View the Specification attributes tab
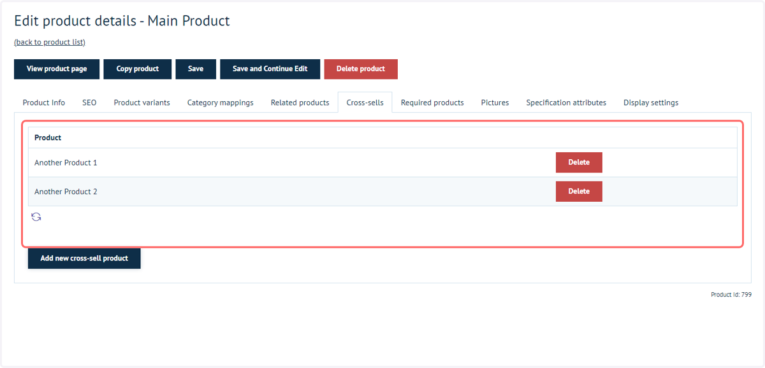The width and height of the screenshot is (765, 368). coord(566,103)
